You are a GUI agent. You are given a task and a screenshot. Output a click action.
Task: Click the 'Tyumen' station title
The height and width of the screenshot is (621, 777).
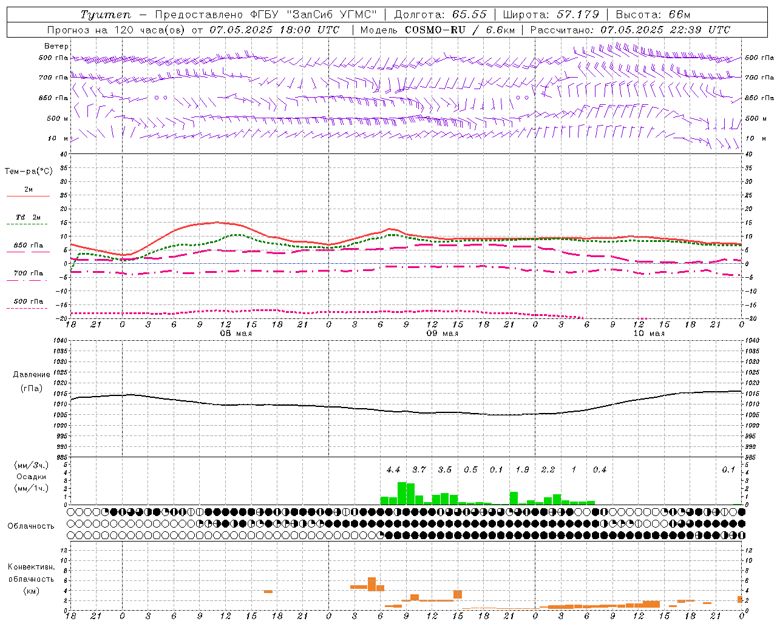coord(106,15)
